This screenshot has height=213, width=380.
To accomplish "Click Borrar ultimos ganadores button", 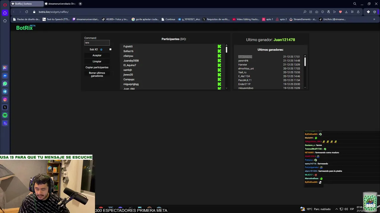I will 97,74.
